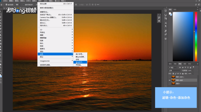Expand the 其它 (Other) filter submenu
Viewport: 201px width, 112px height.
56,57
